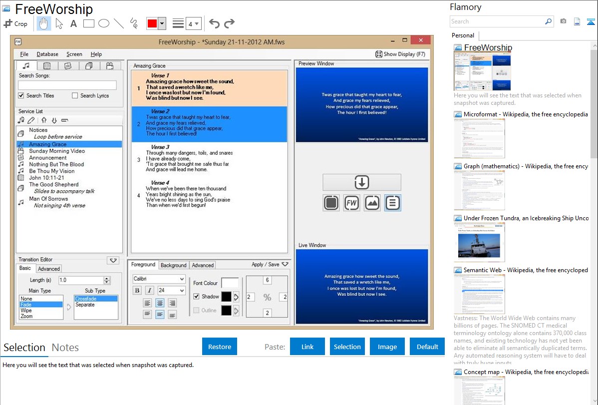Toggle middle vertical text alignment

[160, 315]
